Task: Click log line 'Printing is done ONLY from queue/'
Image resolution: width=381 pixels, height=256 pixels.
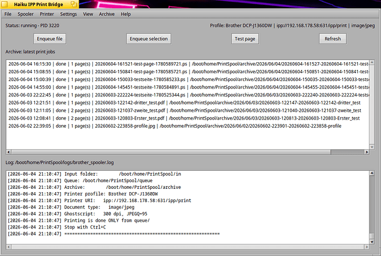Action: click(x=79, y=221)
